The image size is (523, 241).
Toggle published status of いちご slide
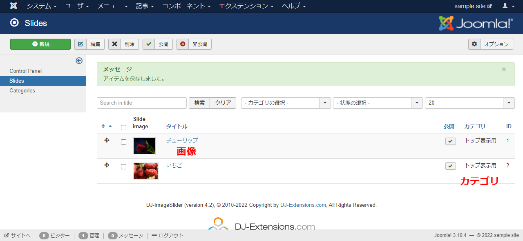(451, 166)
